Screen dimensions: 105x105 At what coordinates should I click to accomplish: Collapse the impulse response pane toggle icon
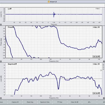pos(1,25)
